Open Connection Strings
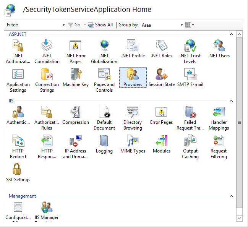The image size is (248, 227). [47, 80]
